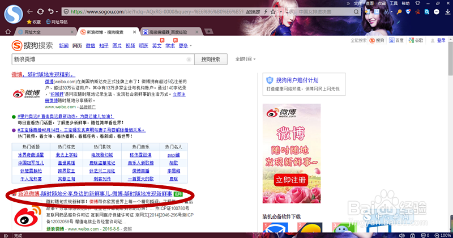Switch to the 网址大全 tab

tap(46, 32)
